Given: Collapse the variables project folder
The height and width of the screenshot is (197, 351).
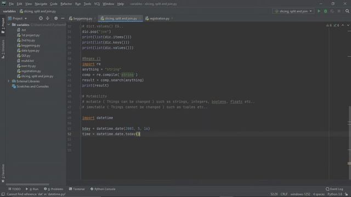Looking at the screenshot, I should tap(9, 25).
